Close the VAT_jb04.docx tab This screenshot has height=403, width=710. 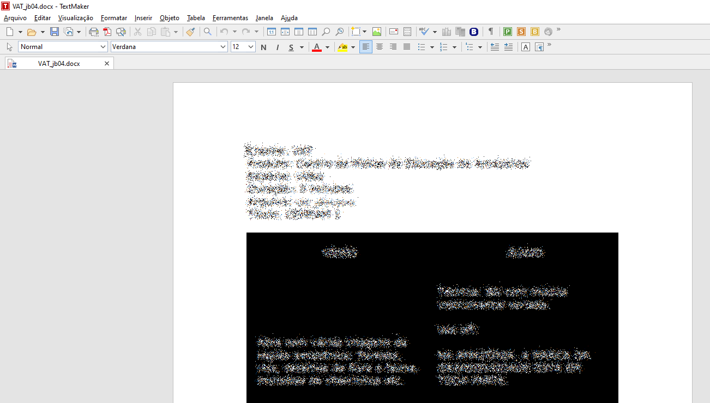pyautogui.click(x=107, y=64)
